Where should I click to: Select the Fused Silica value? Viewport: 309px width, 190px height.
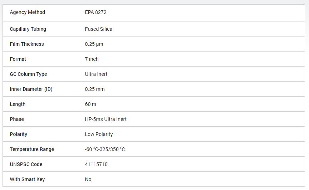tap(98, 29)
